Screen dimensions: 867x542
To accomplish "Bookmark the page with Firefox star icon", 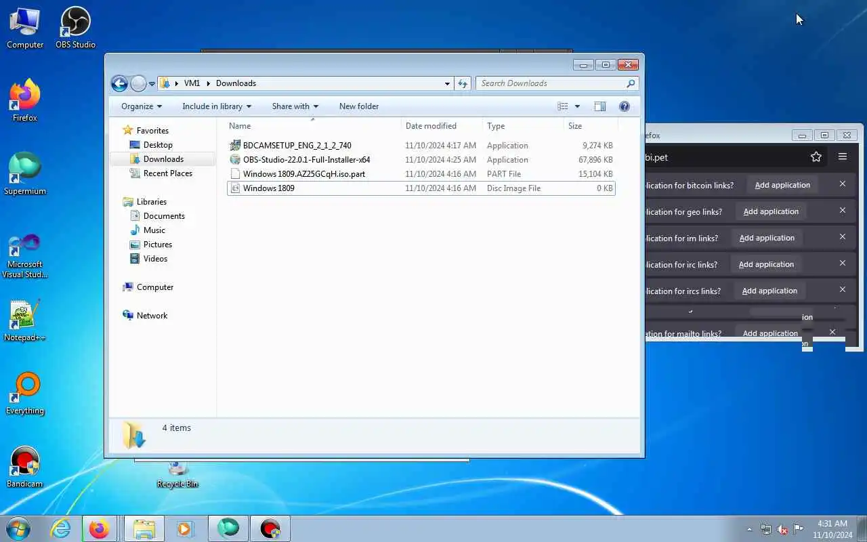I will tap(816, 157).
